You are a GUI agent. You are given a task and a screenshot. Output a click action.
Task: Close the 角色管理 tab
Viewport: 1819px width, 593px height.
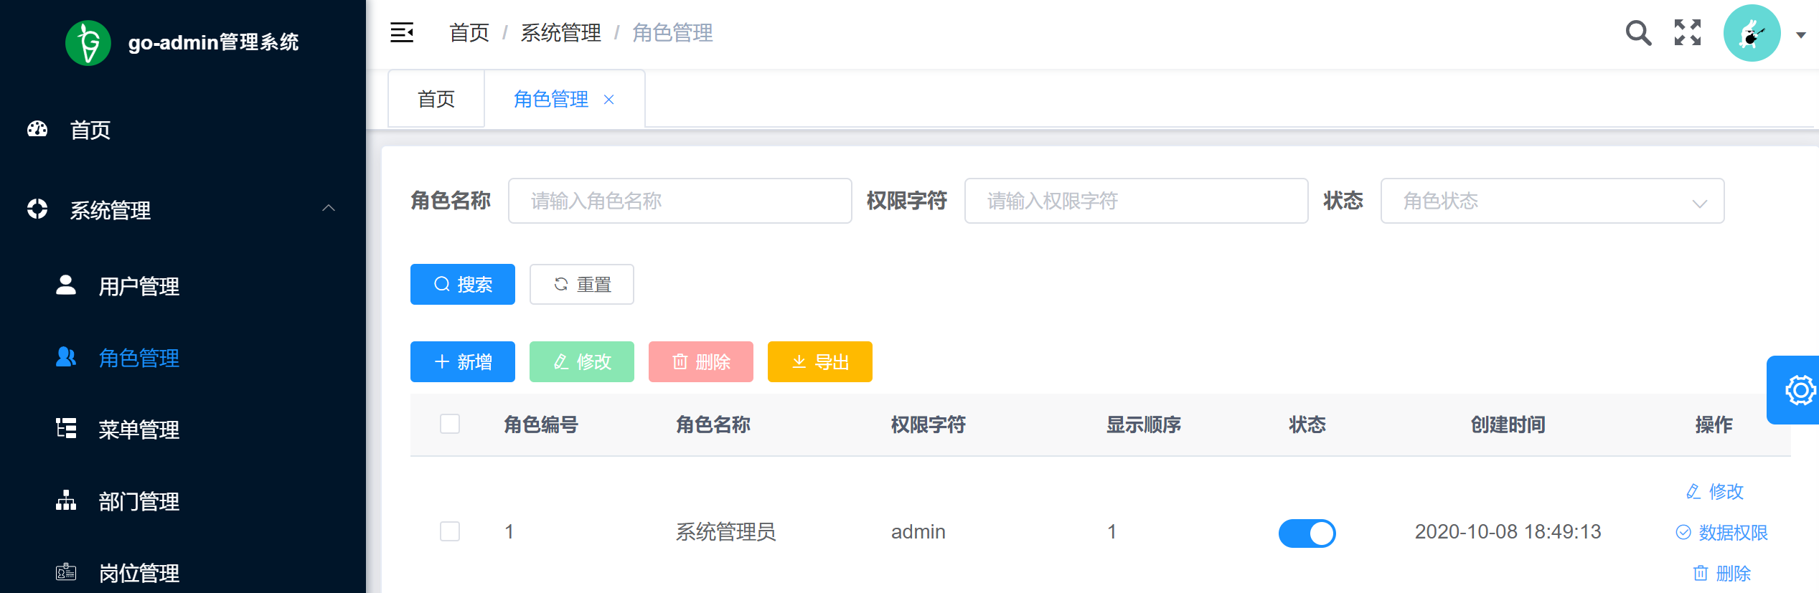(608, 100)
